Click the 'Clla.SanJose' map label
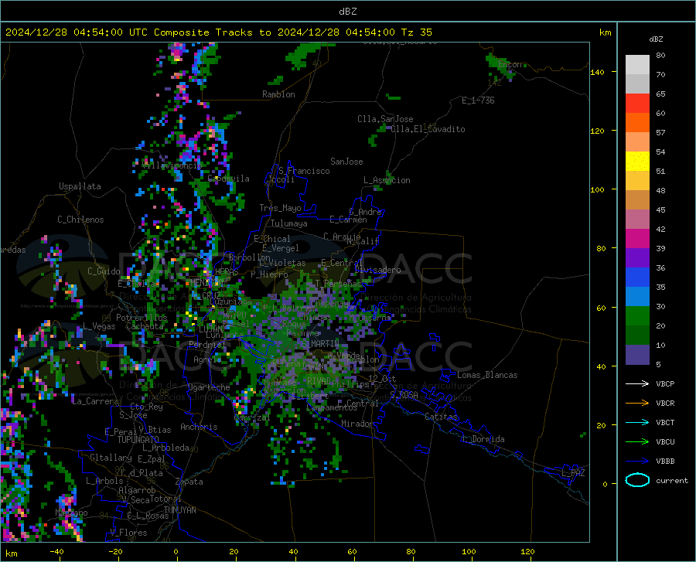The height and width of the screenshot is (562, 696). (385, 119)
